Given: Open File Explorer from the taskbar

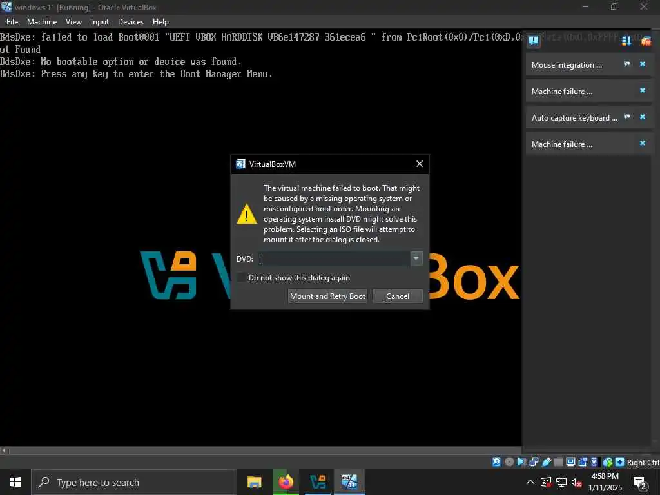Looking at the screenshot, I should 254,482.
